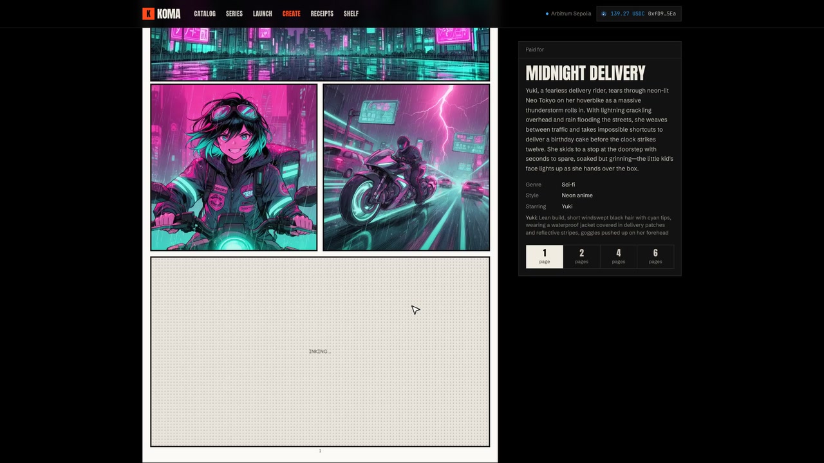The height and width of the screenshot is (463, 824).
Task: Click the page number 1 below comic
Action: point(320,451)
